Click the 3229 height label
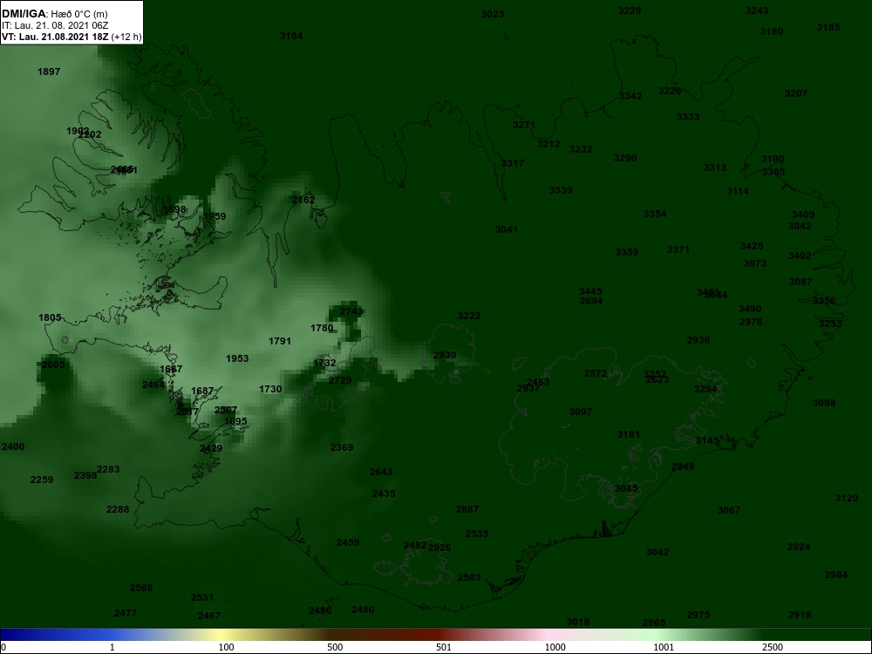 [630, 10]
